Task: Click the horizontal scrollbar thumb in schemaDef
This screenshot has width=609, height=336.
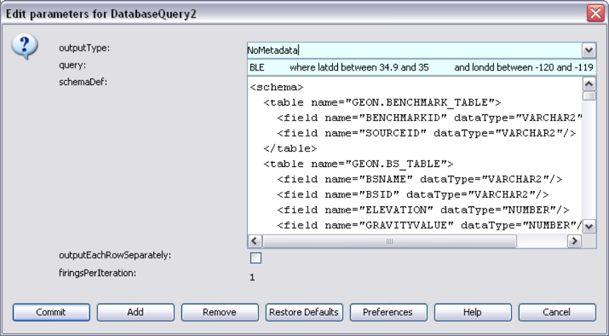Action: point(389,241)
